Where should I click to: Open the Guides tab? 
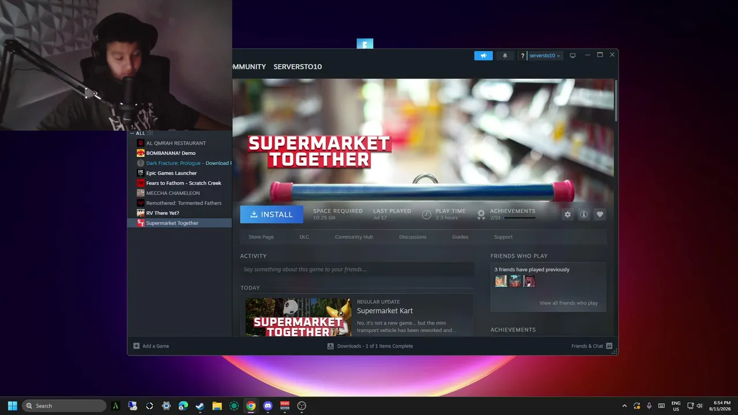point(460,237)
